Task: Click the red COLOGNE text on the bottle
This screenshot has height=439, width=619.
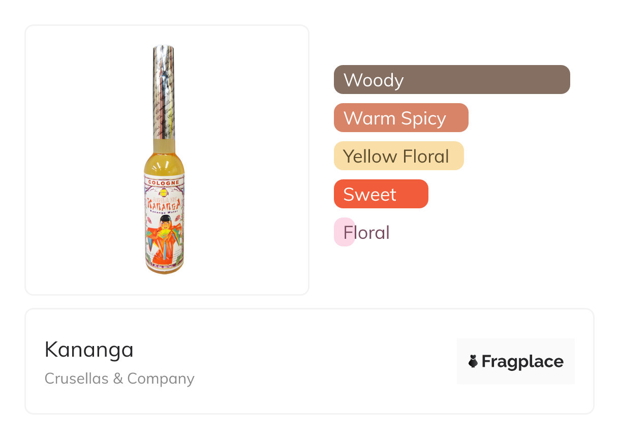Action: (x=163, y=182)
